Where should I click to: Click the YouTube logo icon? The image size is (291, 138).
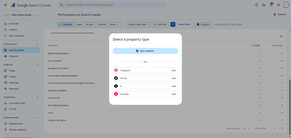click(116, 94)
